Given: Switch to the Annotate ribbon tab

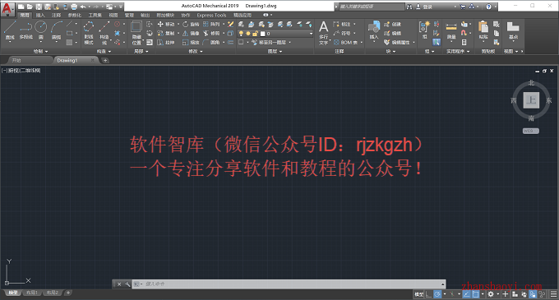Looking at the screenshot, I should 56,15.
